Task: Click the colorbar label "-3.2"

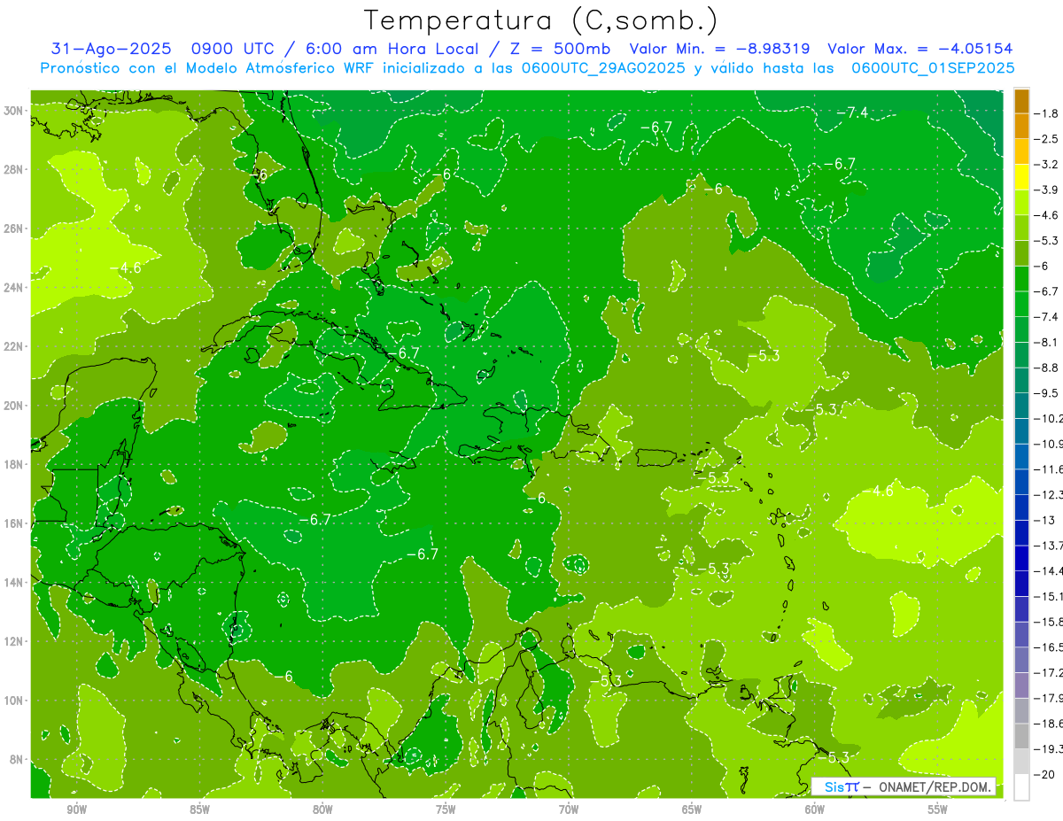Action: tap(1046, 165)
